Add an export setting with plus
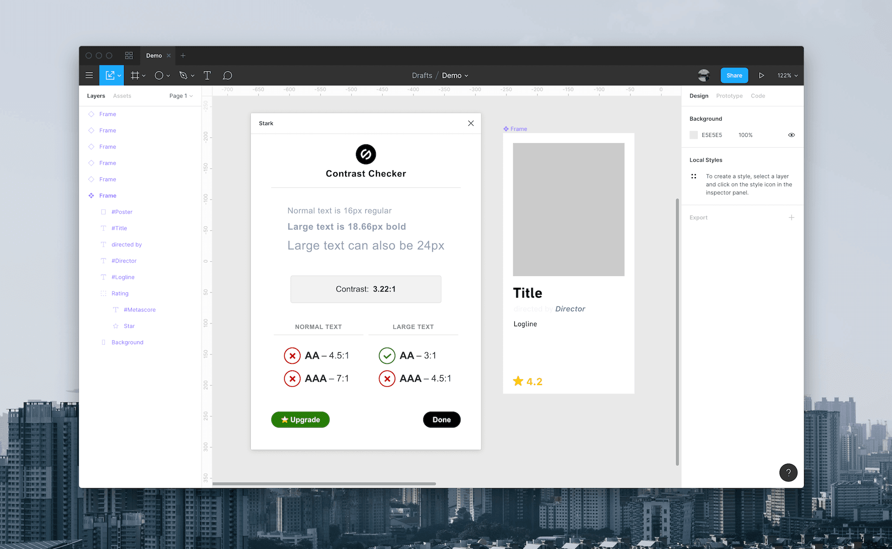This screenshot has width=892, height=549. pos(791,217)
